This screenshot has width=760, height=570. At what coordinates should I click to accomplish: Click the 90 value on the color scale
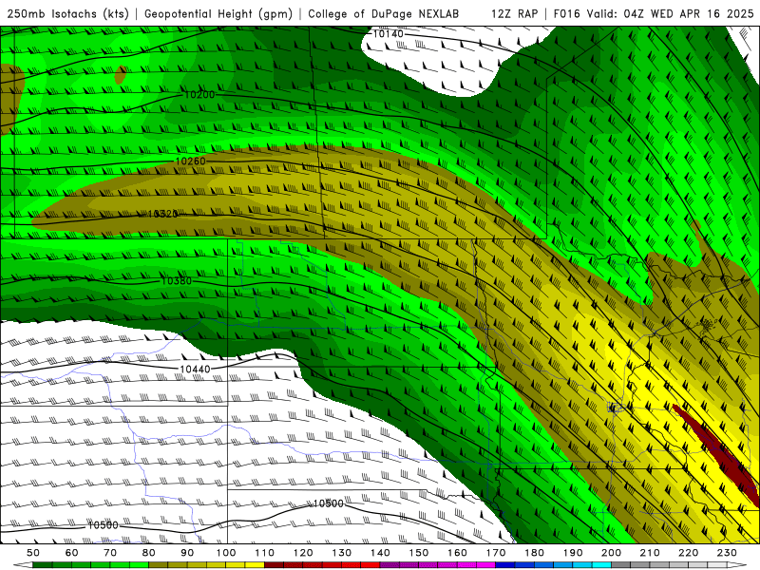coord(187,553)
